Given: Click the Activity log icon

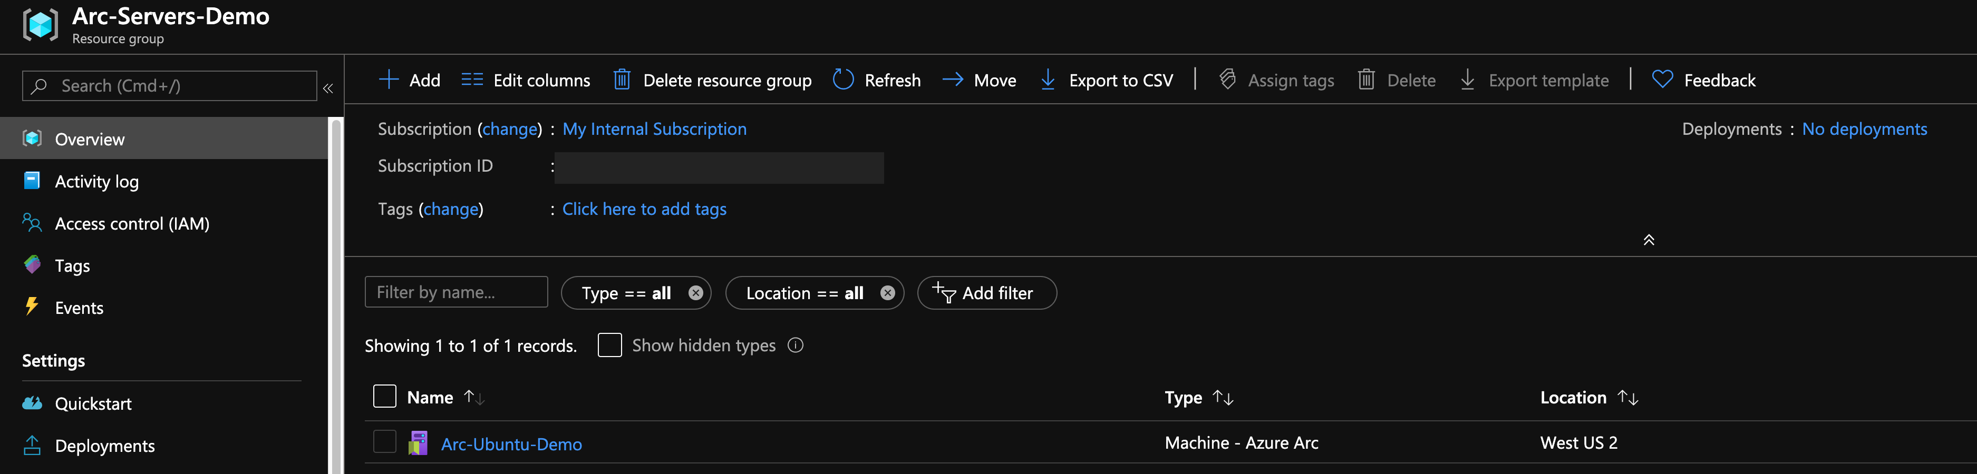Looking at the screenshot, I should (32, 180).
